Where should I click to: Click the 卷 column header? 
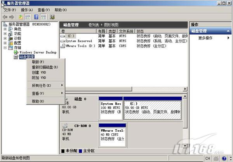pos(78,31)
